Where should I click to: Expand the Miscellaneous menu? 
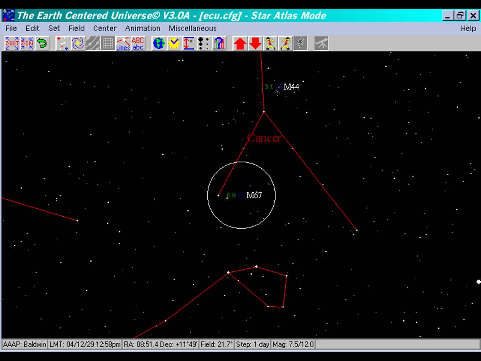pyautogui.click(x=193, y=28)
